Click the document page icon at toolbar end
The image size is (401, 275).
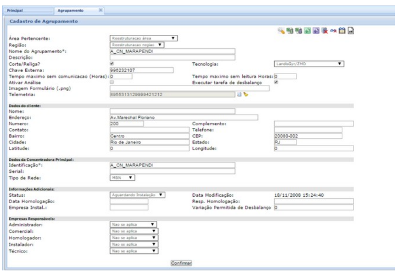(351, 31)
